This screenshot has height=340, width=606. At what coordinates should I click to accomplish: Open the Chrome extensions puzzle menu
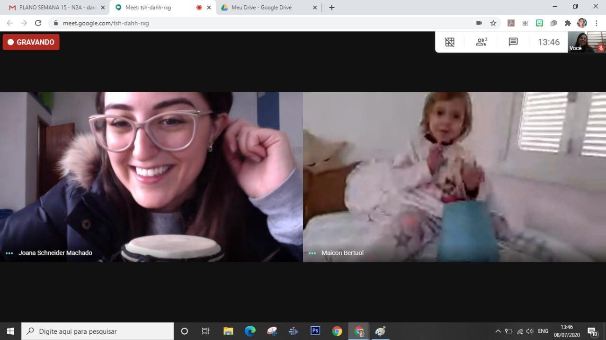point(568,23)
